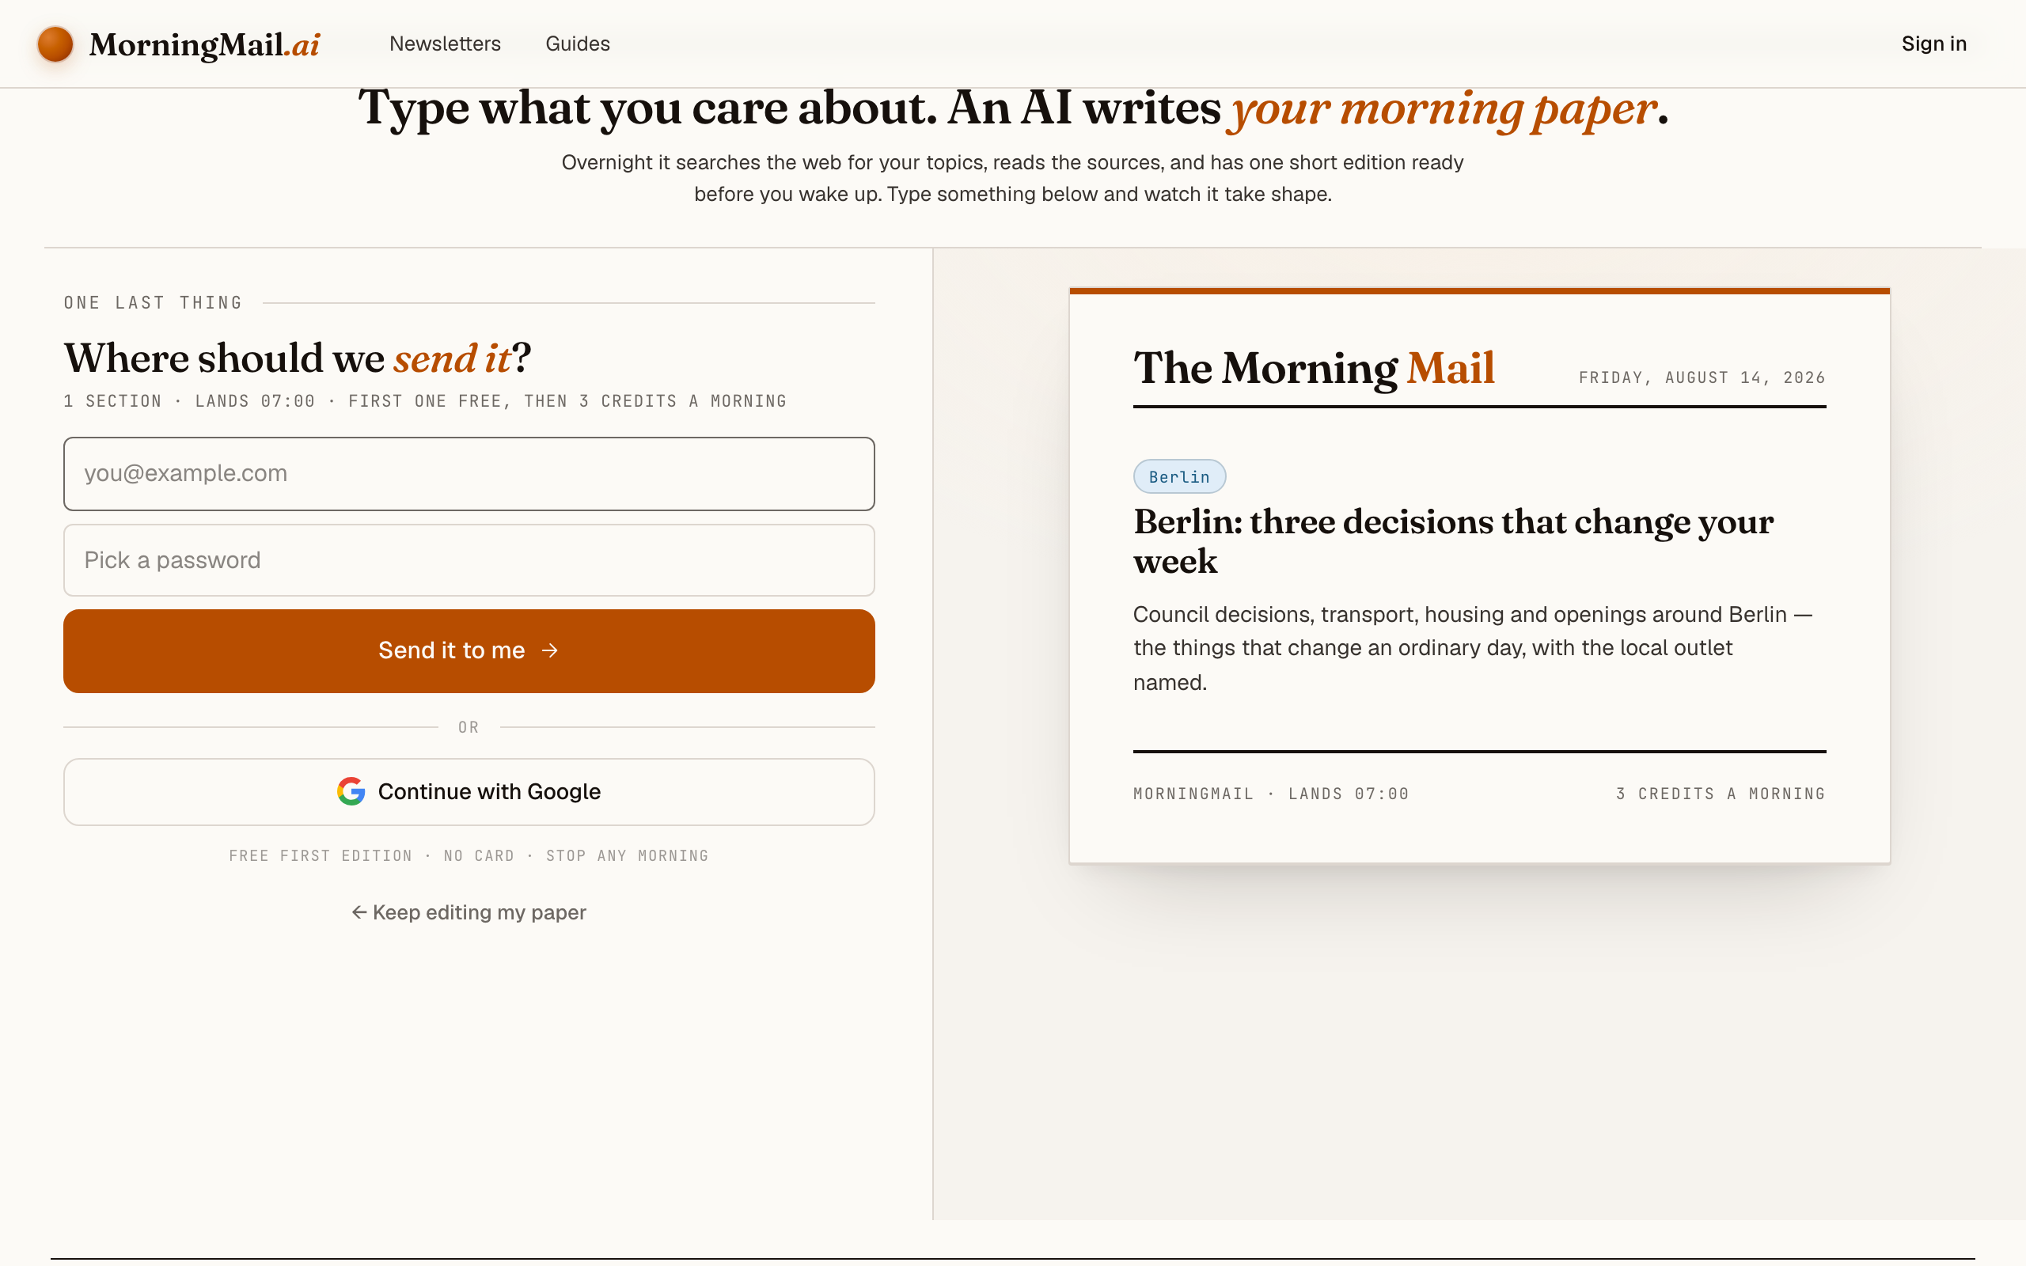Image resolution: width=2026 pixels, height=1266 pixels.
Task: Click the 'Type what you care about' headline
Action: click(1013, 109)
